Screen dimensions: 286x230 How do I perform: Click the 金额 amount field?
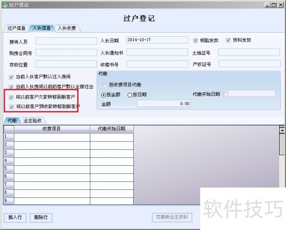[x=164, y=104]
